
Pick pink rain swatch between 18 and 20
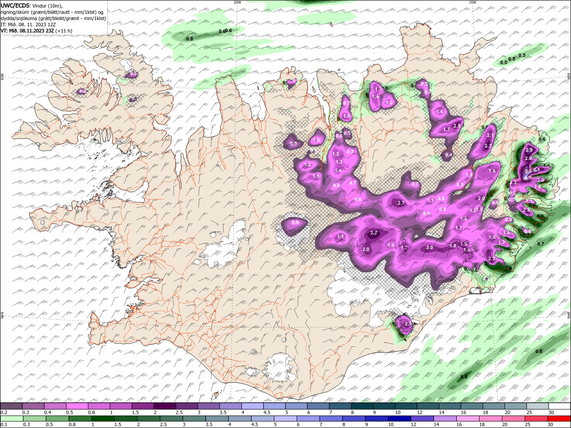pos(491,419)
